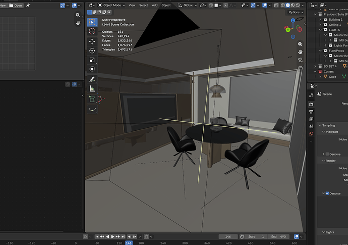348x245 pixels.
Task: Click the play animation button
Action: click(x=112, y=237)
